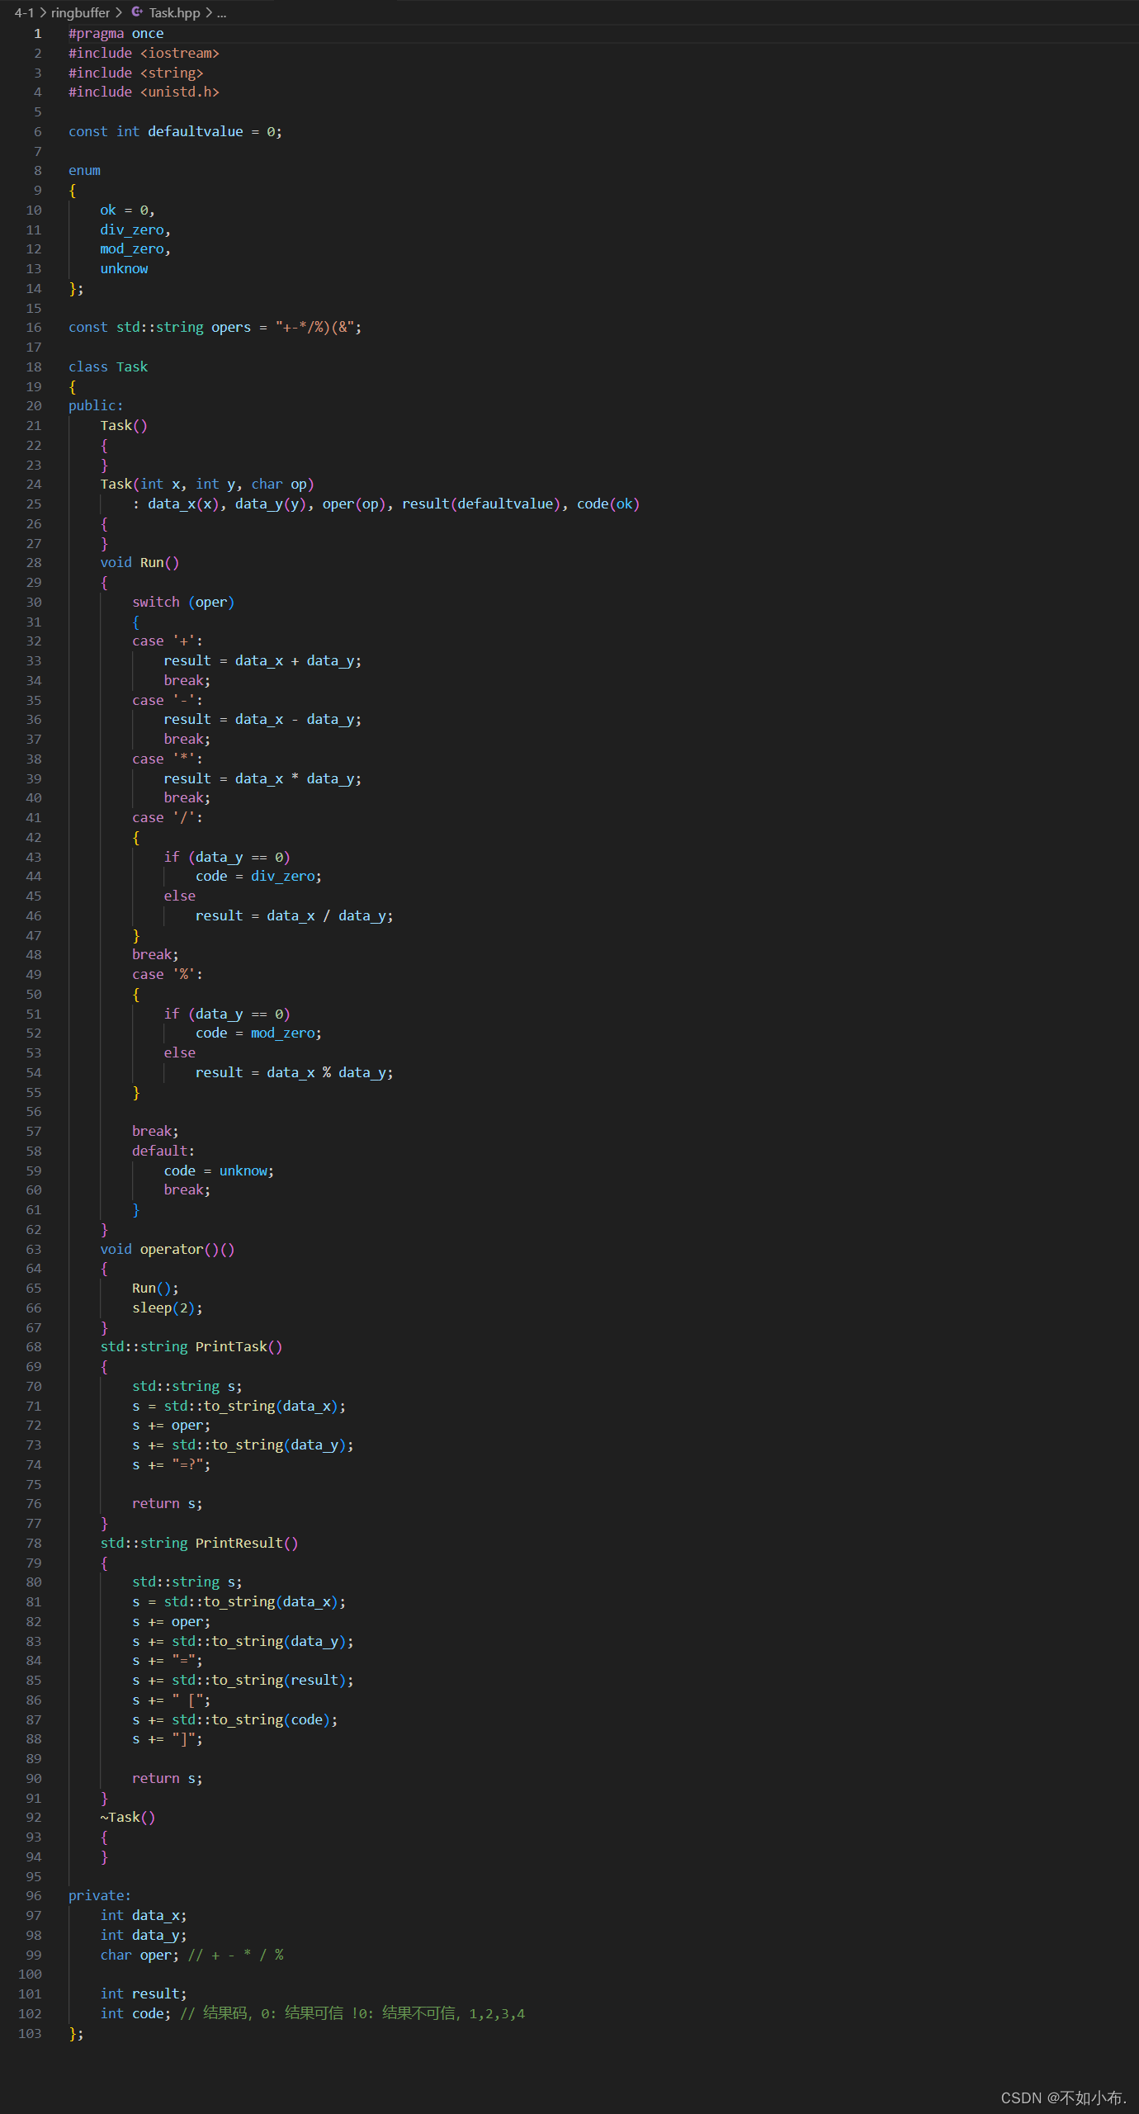Click line number 103 in gutter
The height and width of the screenshot is (2114, 1139).
[x=30, y=2033]
